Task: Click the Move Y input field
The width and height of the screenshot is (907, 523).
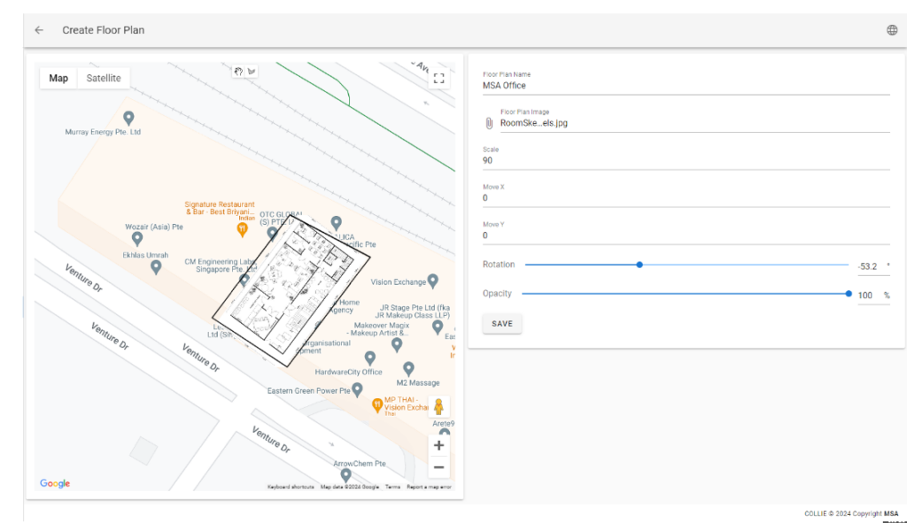Action: pyautogui.click(x=686, y=235)
